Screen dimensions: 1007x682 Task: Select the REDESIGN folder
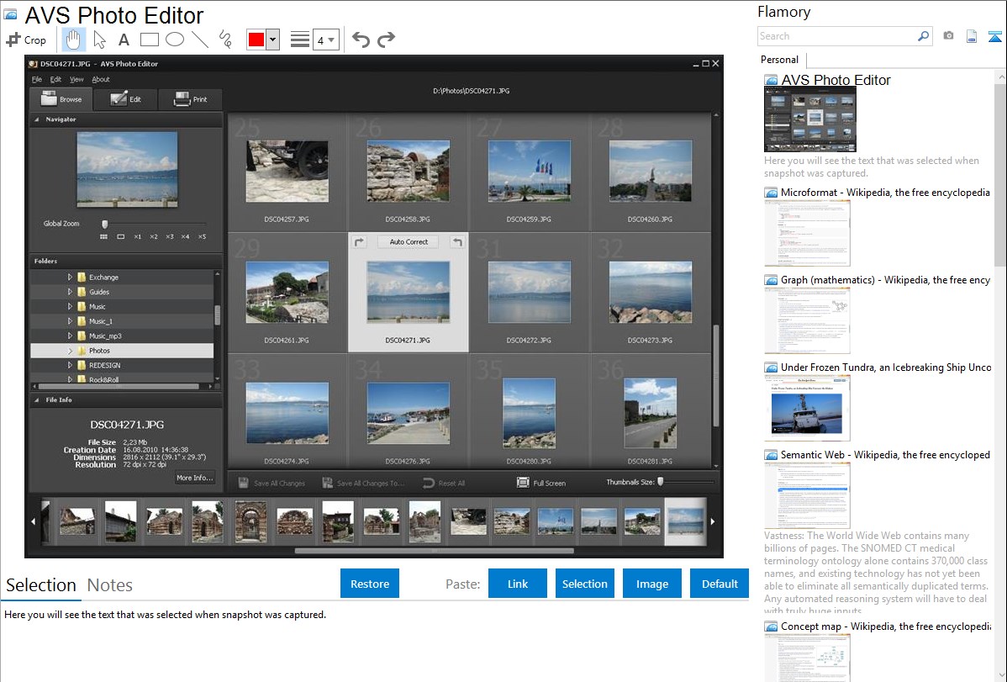pyautogui.click(x=104, y=365)
